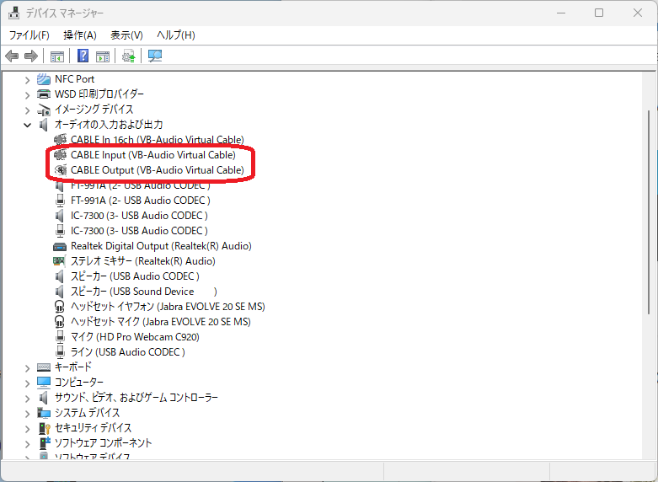Select Realtek Digital Output (Realtek(R) Audio)
This screenshot has width=658, height=482.
161,245
